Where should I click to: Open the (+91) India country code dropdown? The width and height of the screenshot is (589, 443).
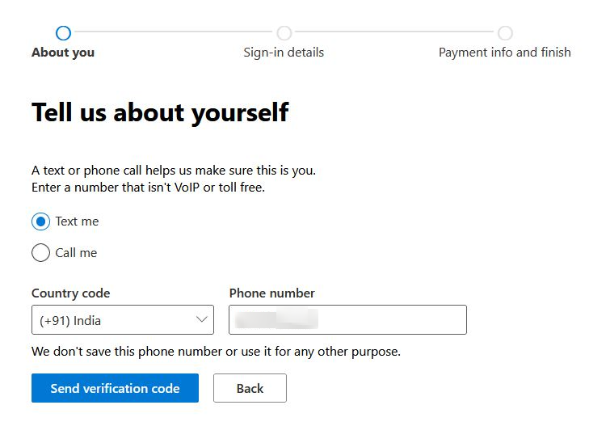[113, 320]
